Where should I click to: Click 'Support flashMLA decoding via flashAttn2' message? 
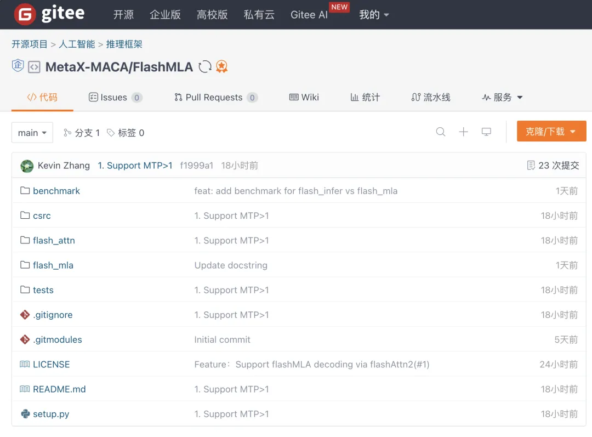click(312, 365)
